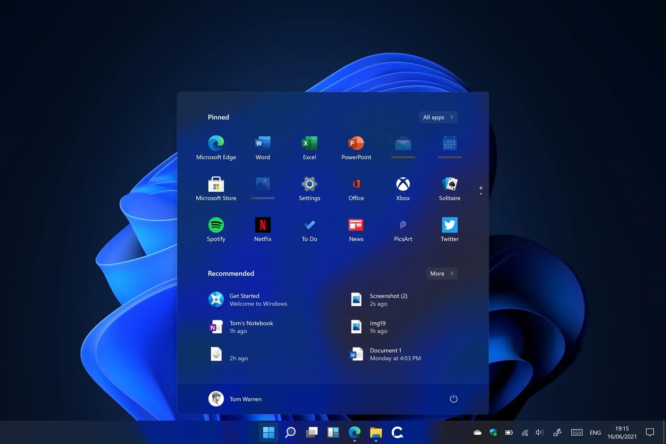Viewport: 666px width, 444px height.
Task: Click power button to sign out
Action: point(452,399)
